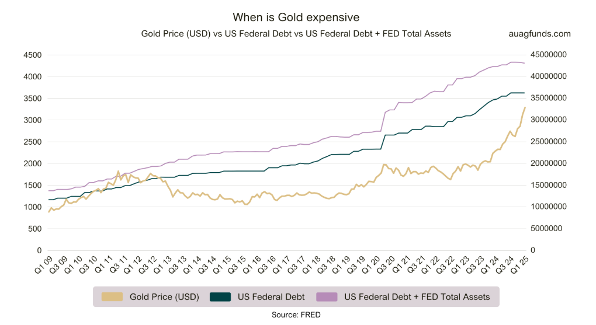The width and height of the screenshot is (596, 325).
Task: Toggle US Federal Debt + FED Total Assets label
Action: pyautogui.click(x=418, y=297)
